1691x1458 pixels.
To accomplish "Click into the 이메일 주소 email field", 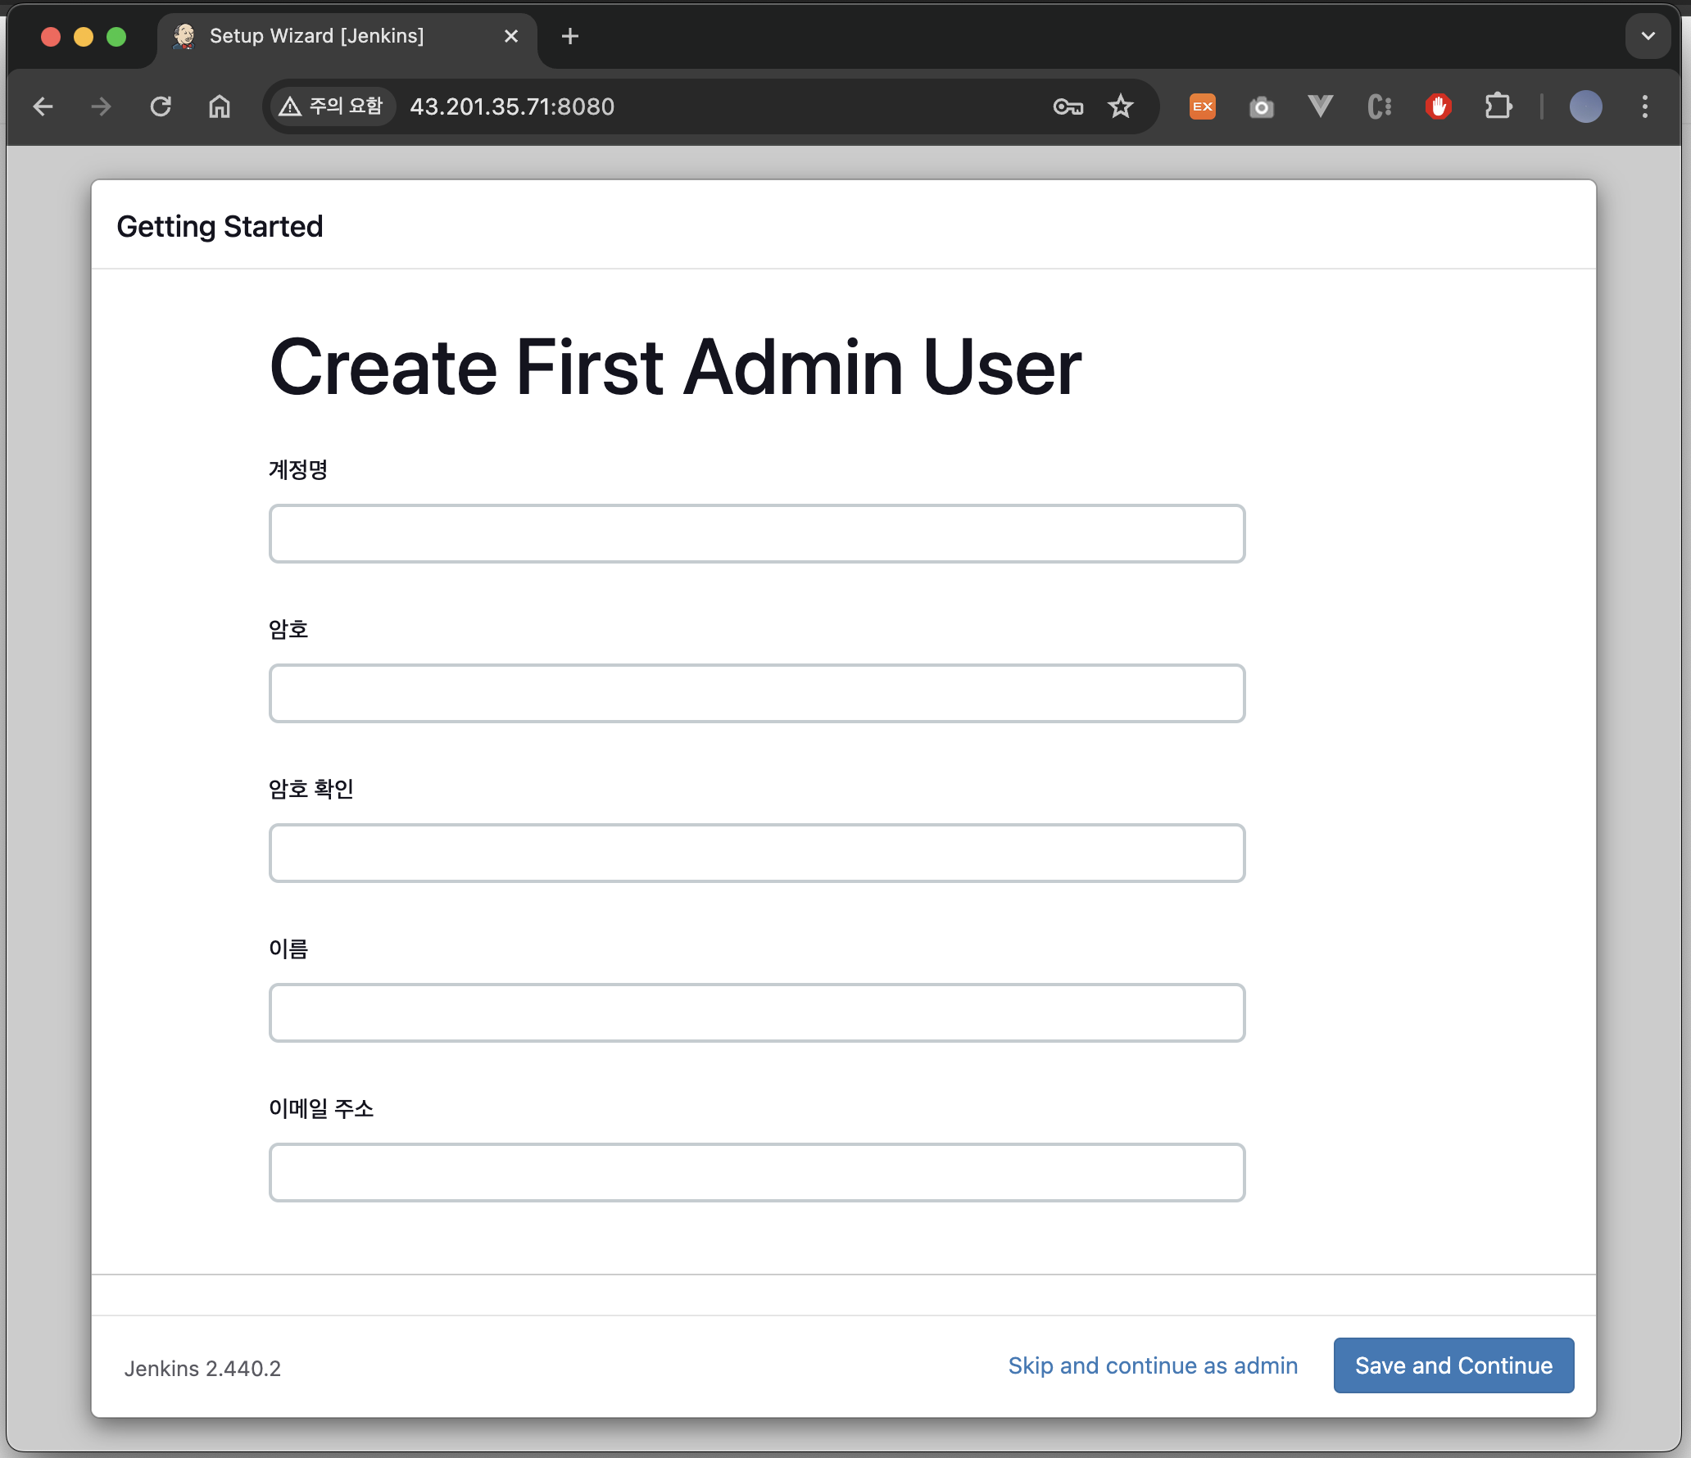I will (756, 1172).
